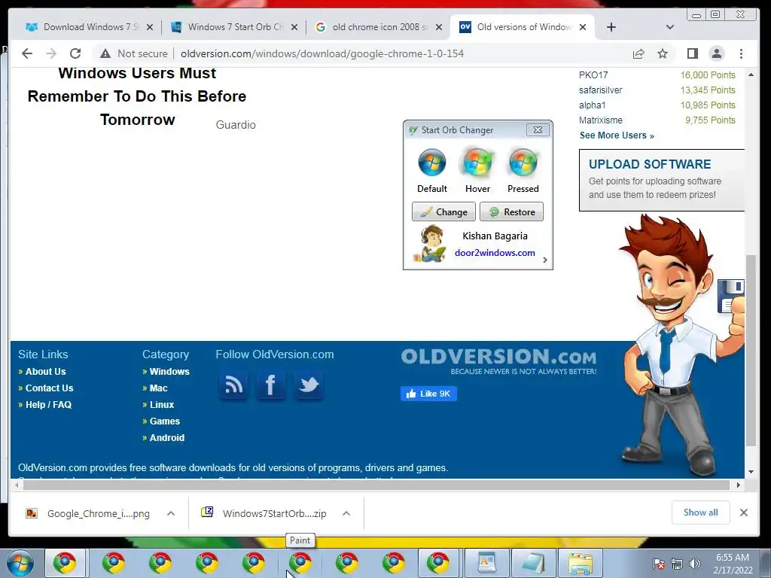Image resolution: width=771 pixels, height=578 pixels.
Task: Click the page scrollbar down arrow
Action: point(751,472)
